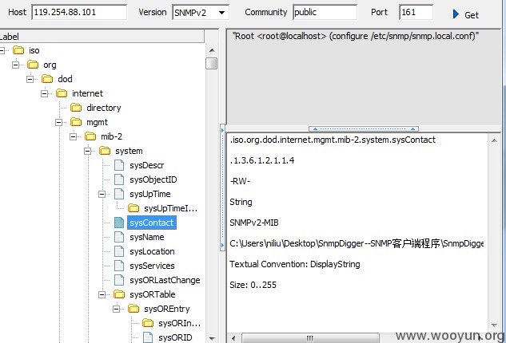Click the details pane scroll down arrow

coord(494,325)
